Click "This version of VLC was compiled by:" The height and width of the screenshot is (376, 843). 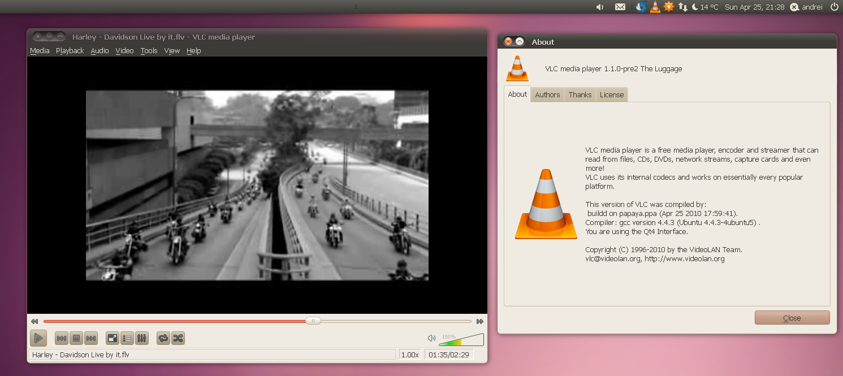[x=646, y=205]
